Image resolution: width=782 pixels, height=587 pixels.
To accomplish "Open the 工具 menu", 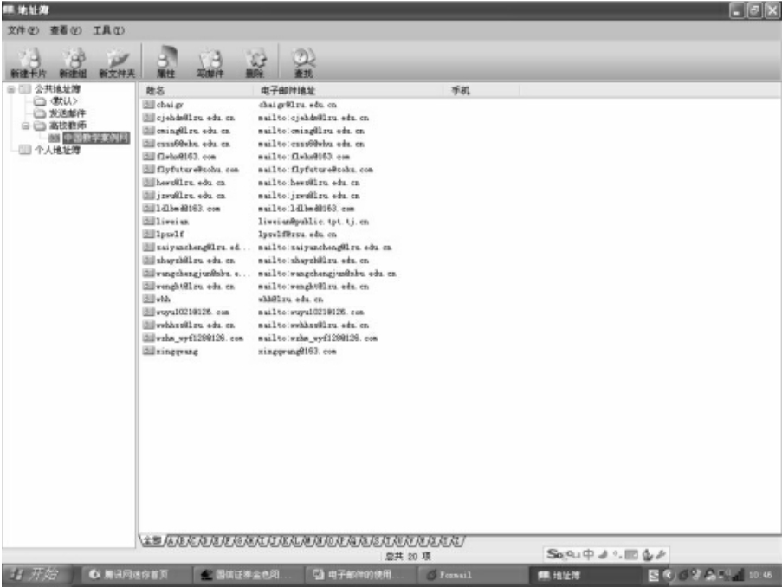I will coord(109,30).
